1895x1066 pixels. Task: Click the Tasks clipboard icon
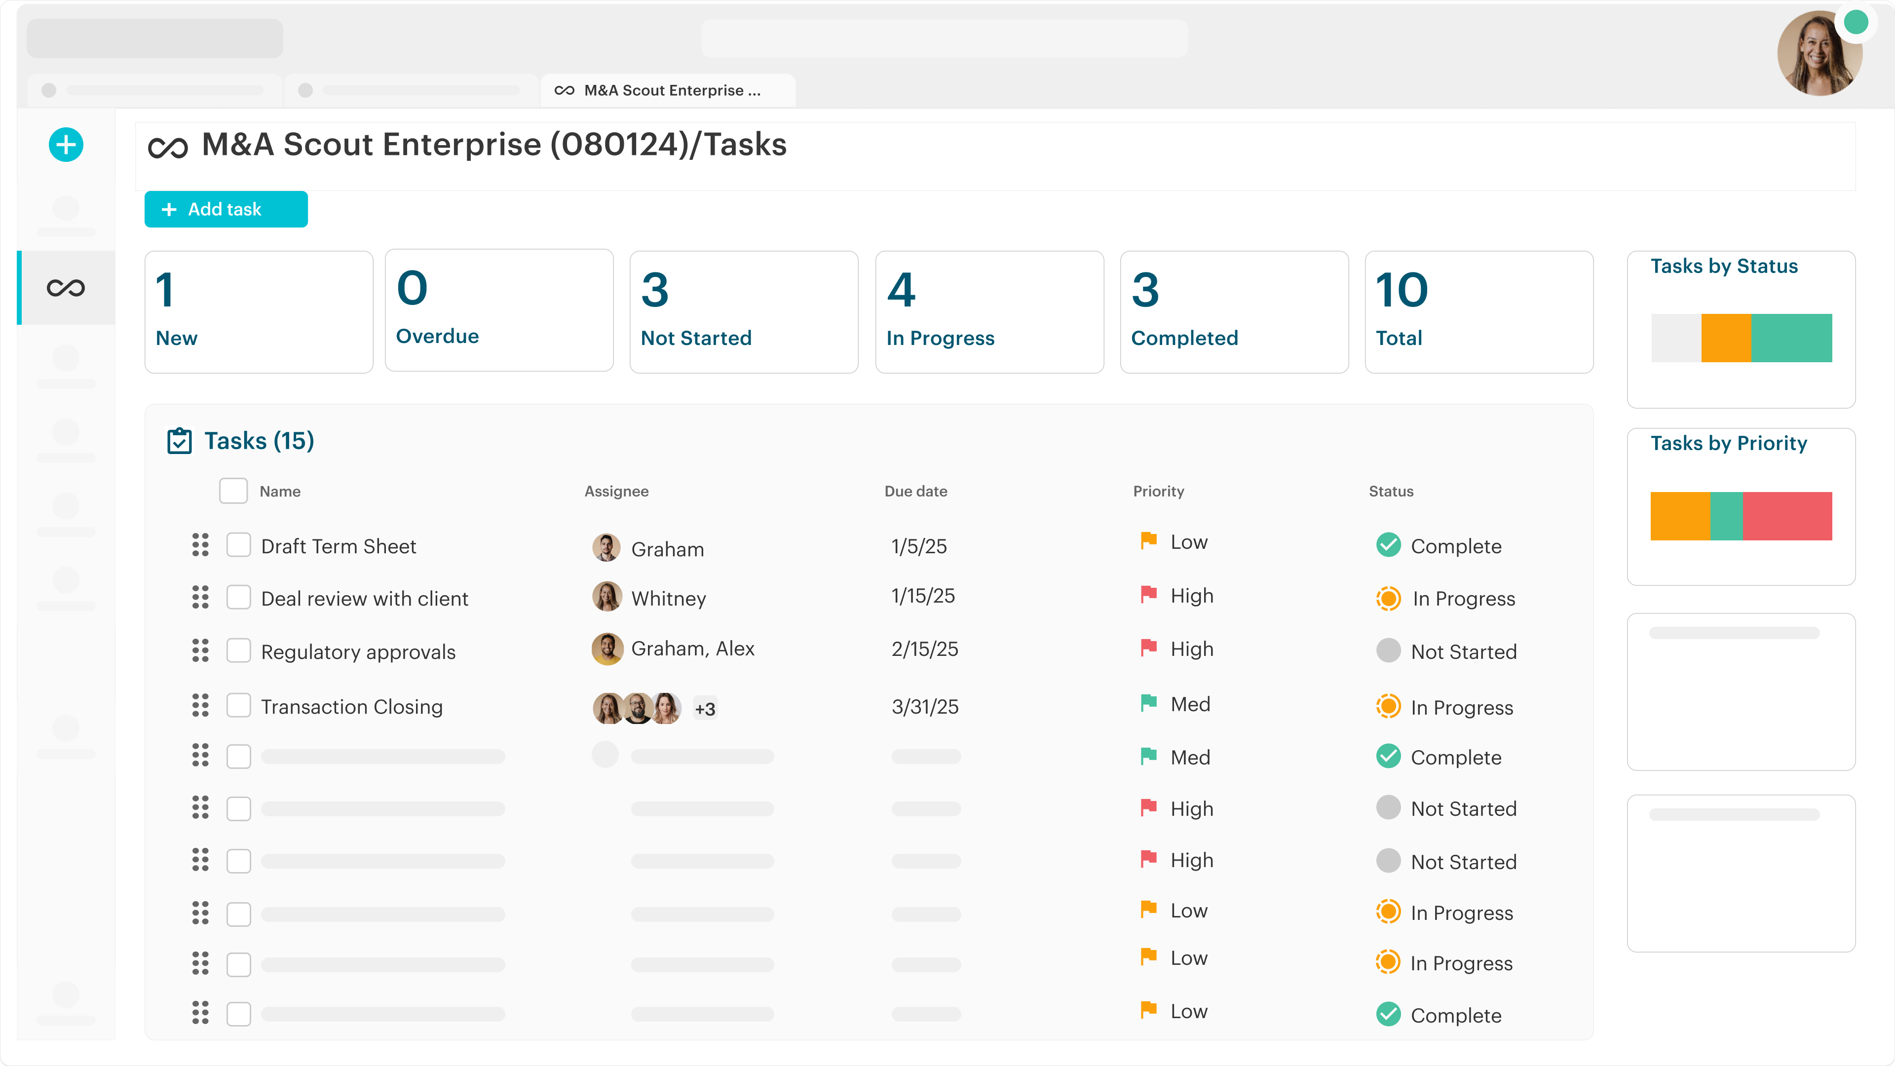pos(179,441)
